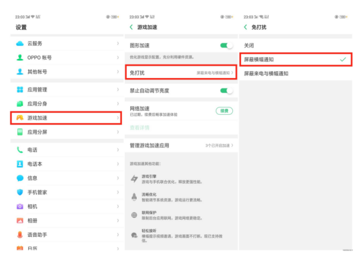Viewport: 362px width, 260px height.
Task: Select the 关闭 option in 免打扰
Action: click(x=249, y=45)
